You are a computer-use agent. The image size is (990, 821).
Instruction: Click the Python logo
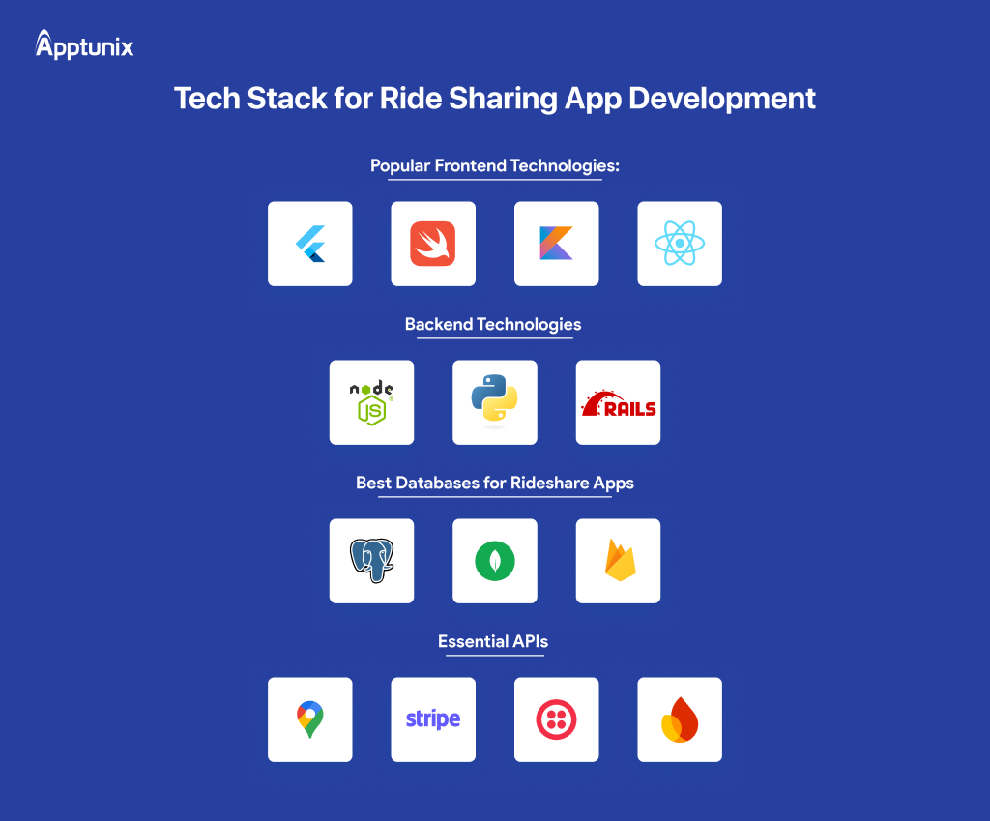tap(494, 402)
